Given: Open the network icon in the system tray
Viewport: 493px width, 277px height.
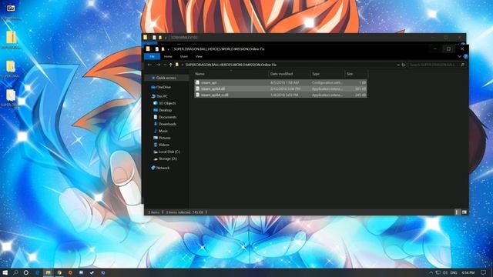Looking at the screenshot, I should tap(438, 272).
